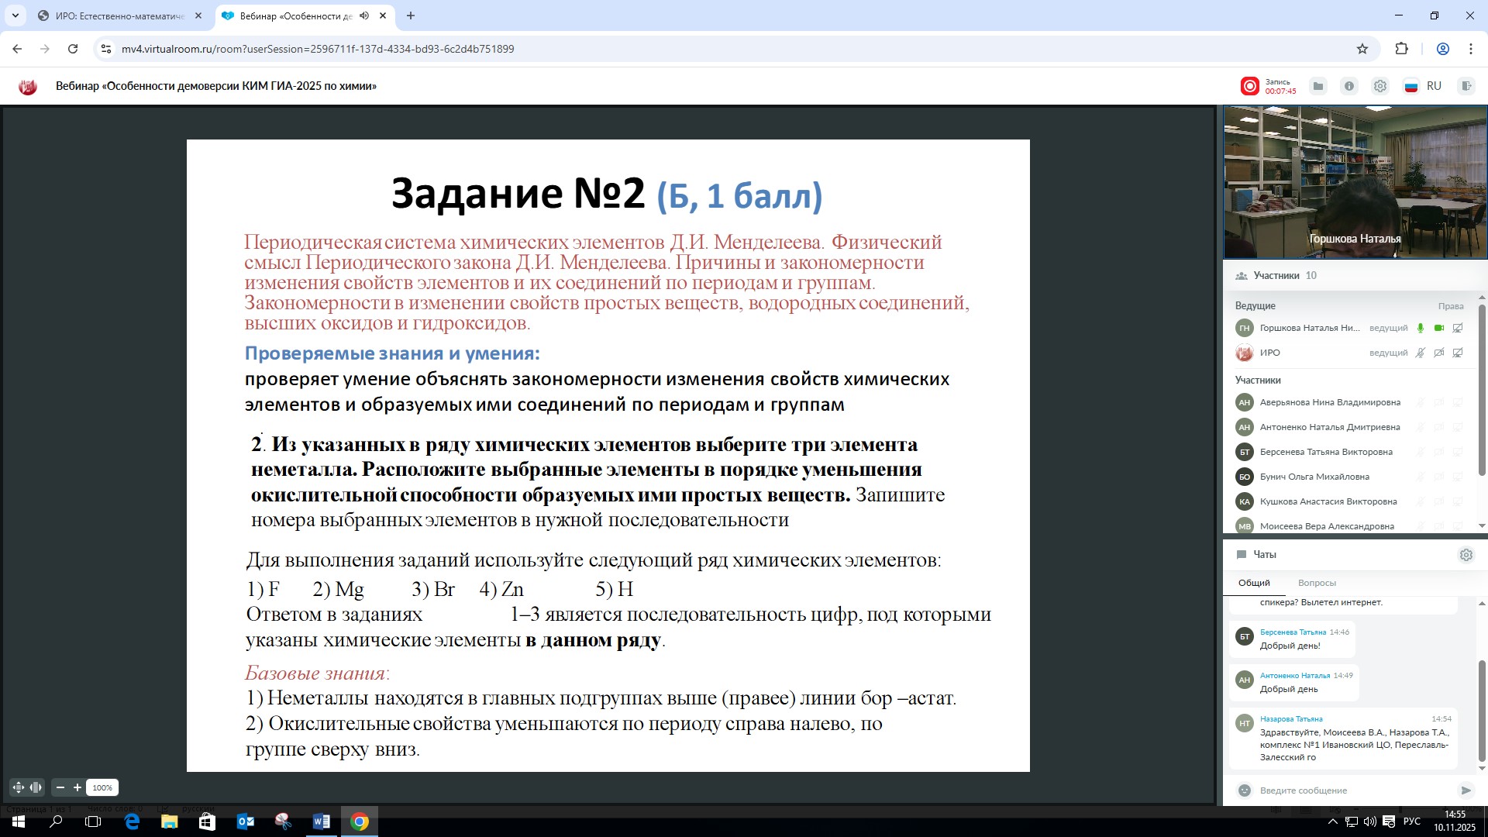This screenshot has width=1488, height=837.
Task: Send the chat message with arrow button
Action: [1466, 790]
